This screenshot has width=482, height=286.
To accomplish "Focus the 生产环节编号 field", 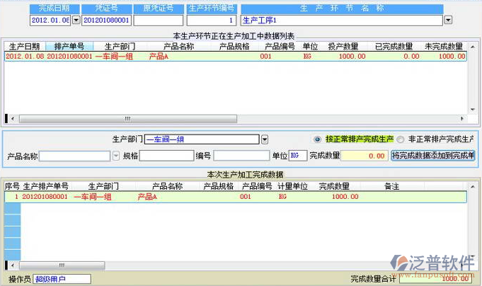I will 211,20.
